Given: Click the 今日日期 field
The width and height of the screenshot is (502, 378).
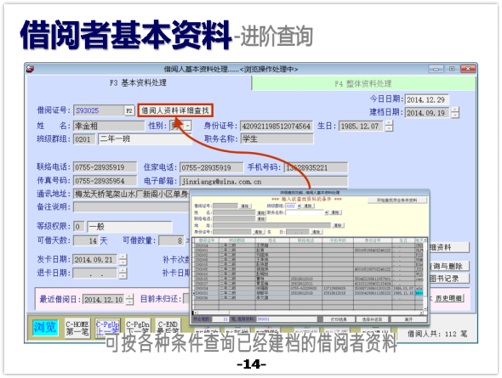Looking at the screenshot, I should pos(427,99).
